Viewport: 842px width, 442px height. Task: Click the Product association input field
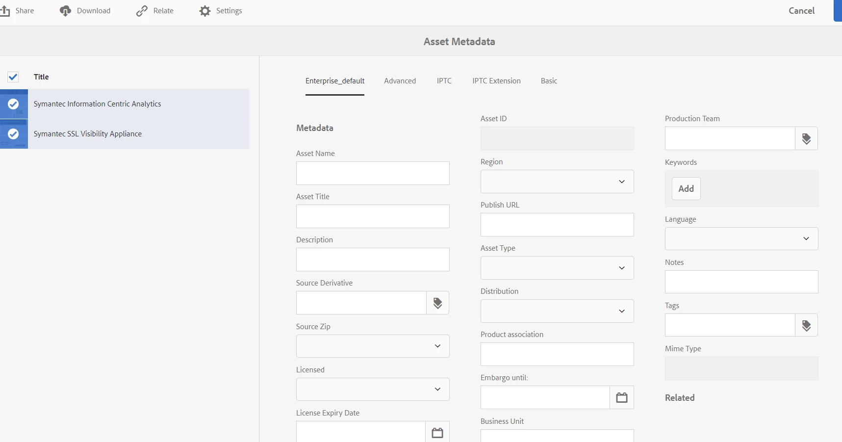(x=557, y=354)
